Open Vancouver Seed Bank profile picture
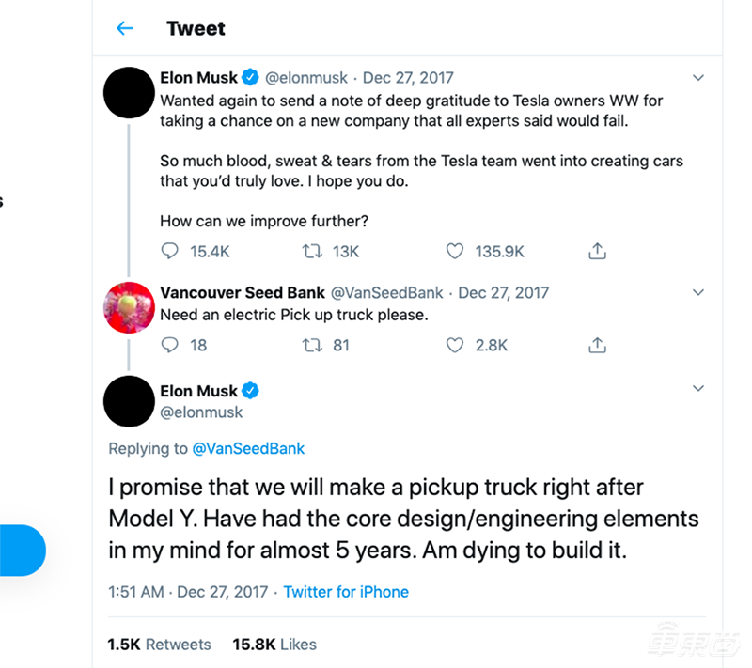This screenshot has height=668, width=752. 129,307
